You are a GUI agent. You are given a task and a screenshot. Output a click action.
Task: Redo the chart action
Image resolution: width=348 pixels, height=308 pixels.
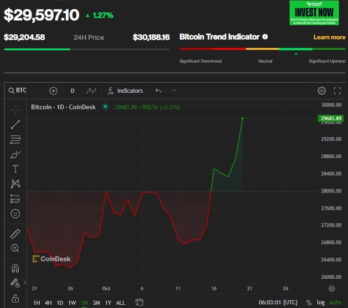click(x=174, y=91)
